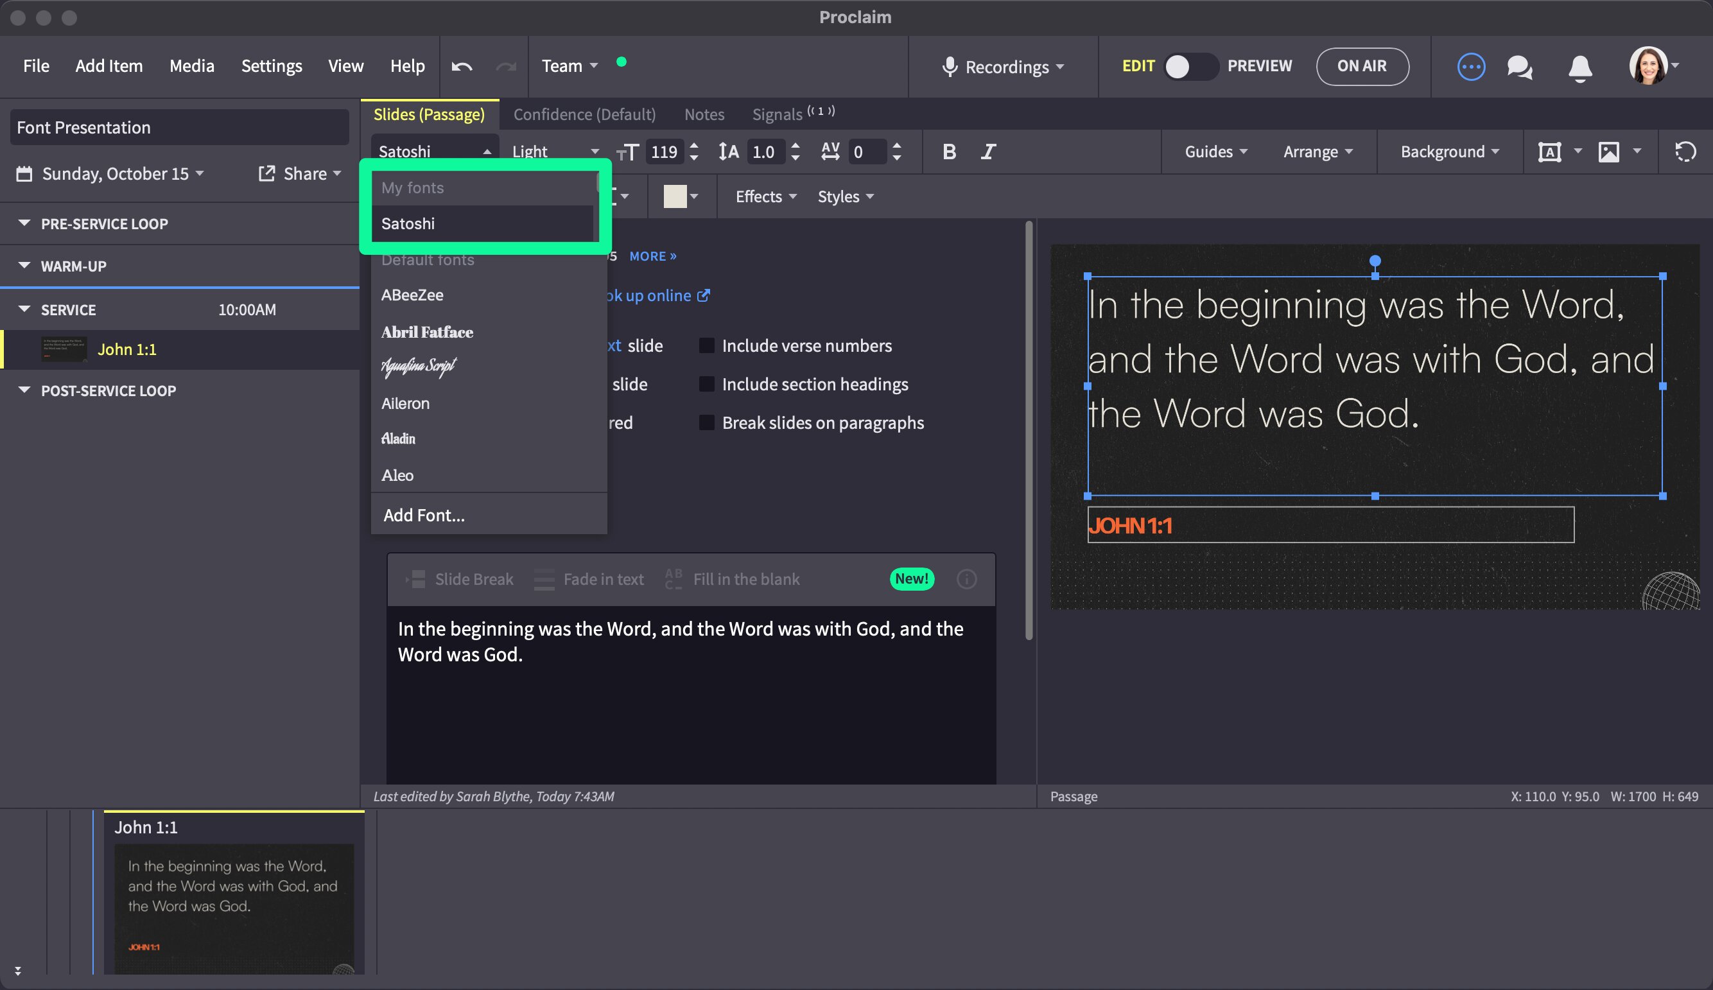
Task: Open the Arrange dropdown
Action: tap(1317, 152)
